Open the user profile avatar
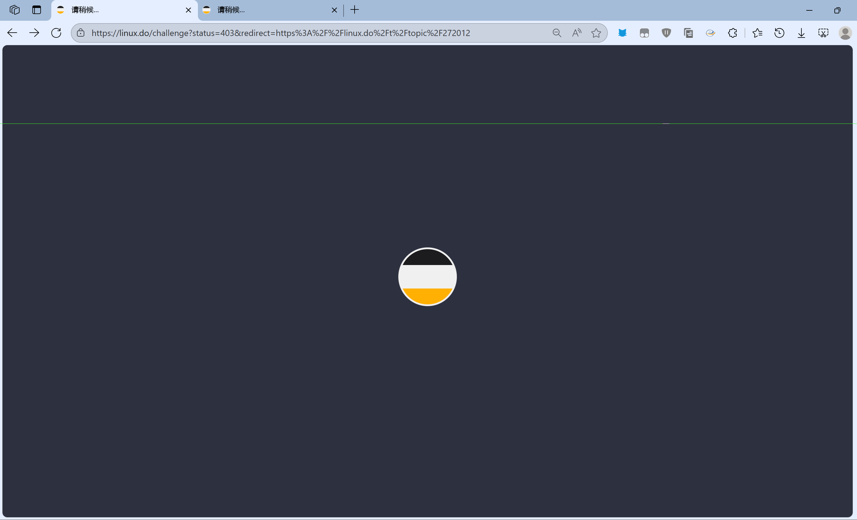 (845, 33)
